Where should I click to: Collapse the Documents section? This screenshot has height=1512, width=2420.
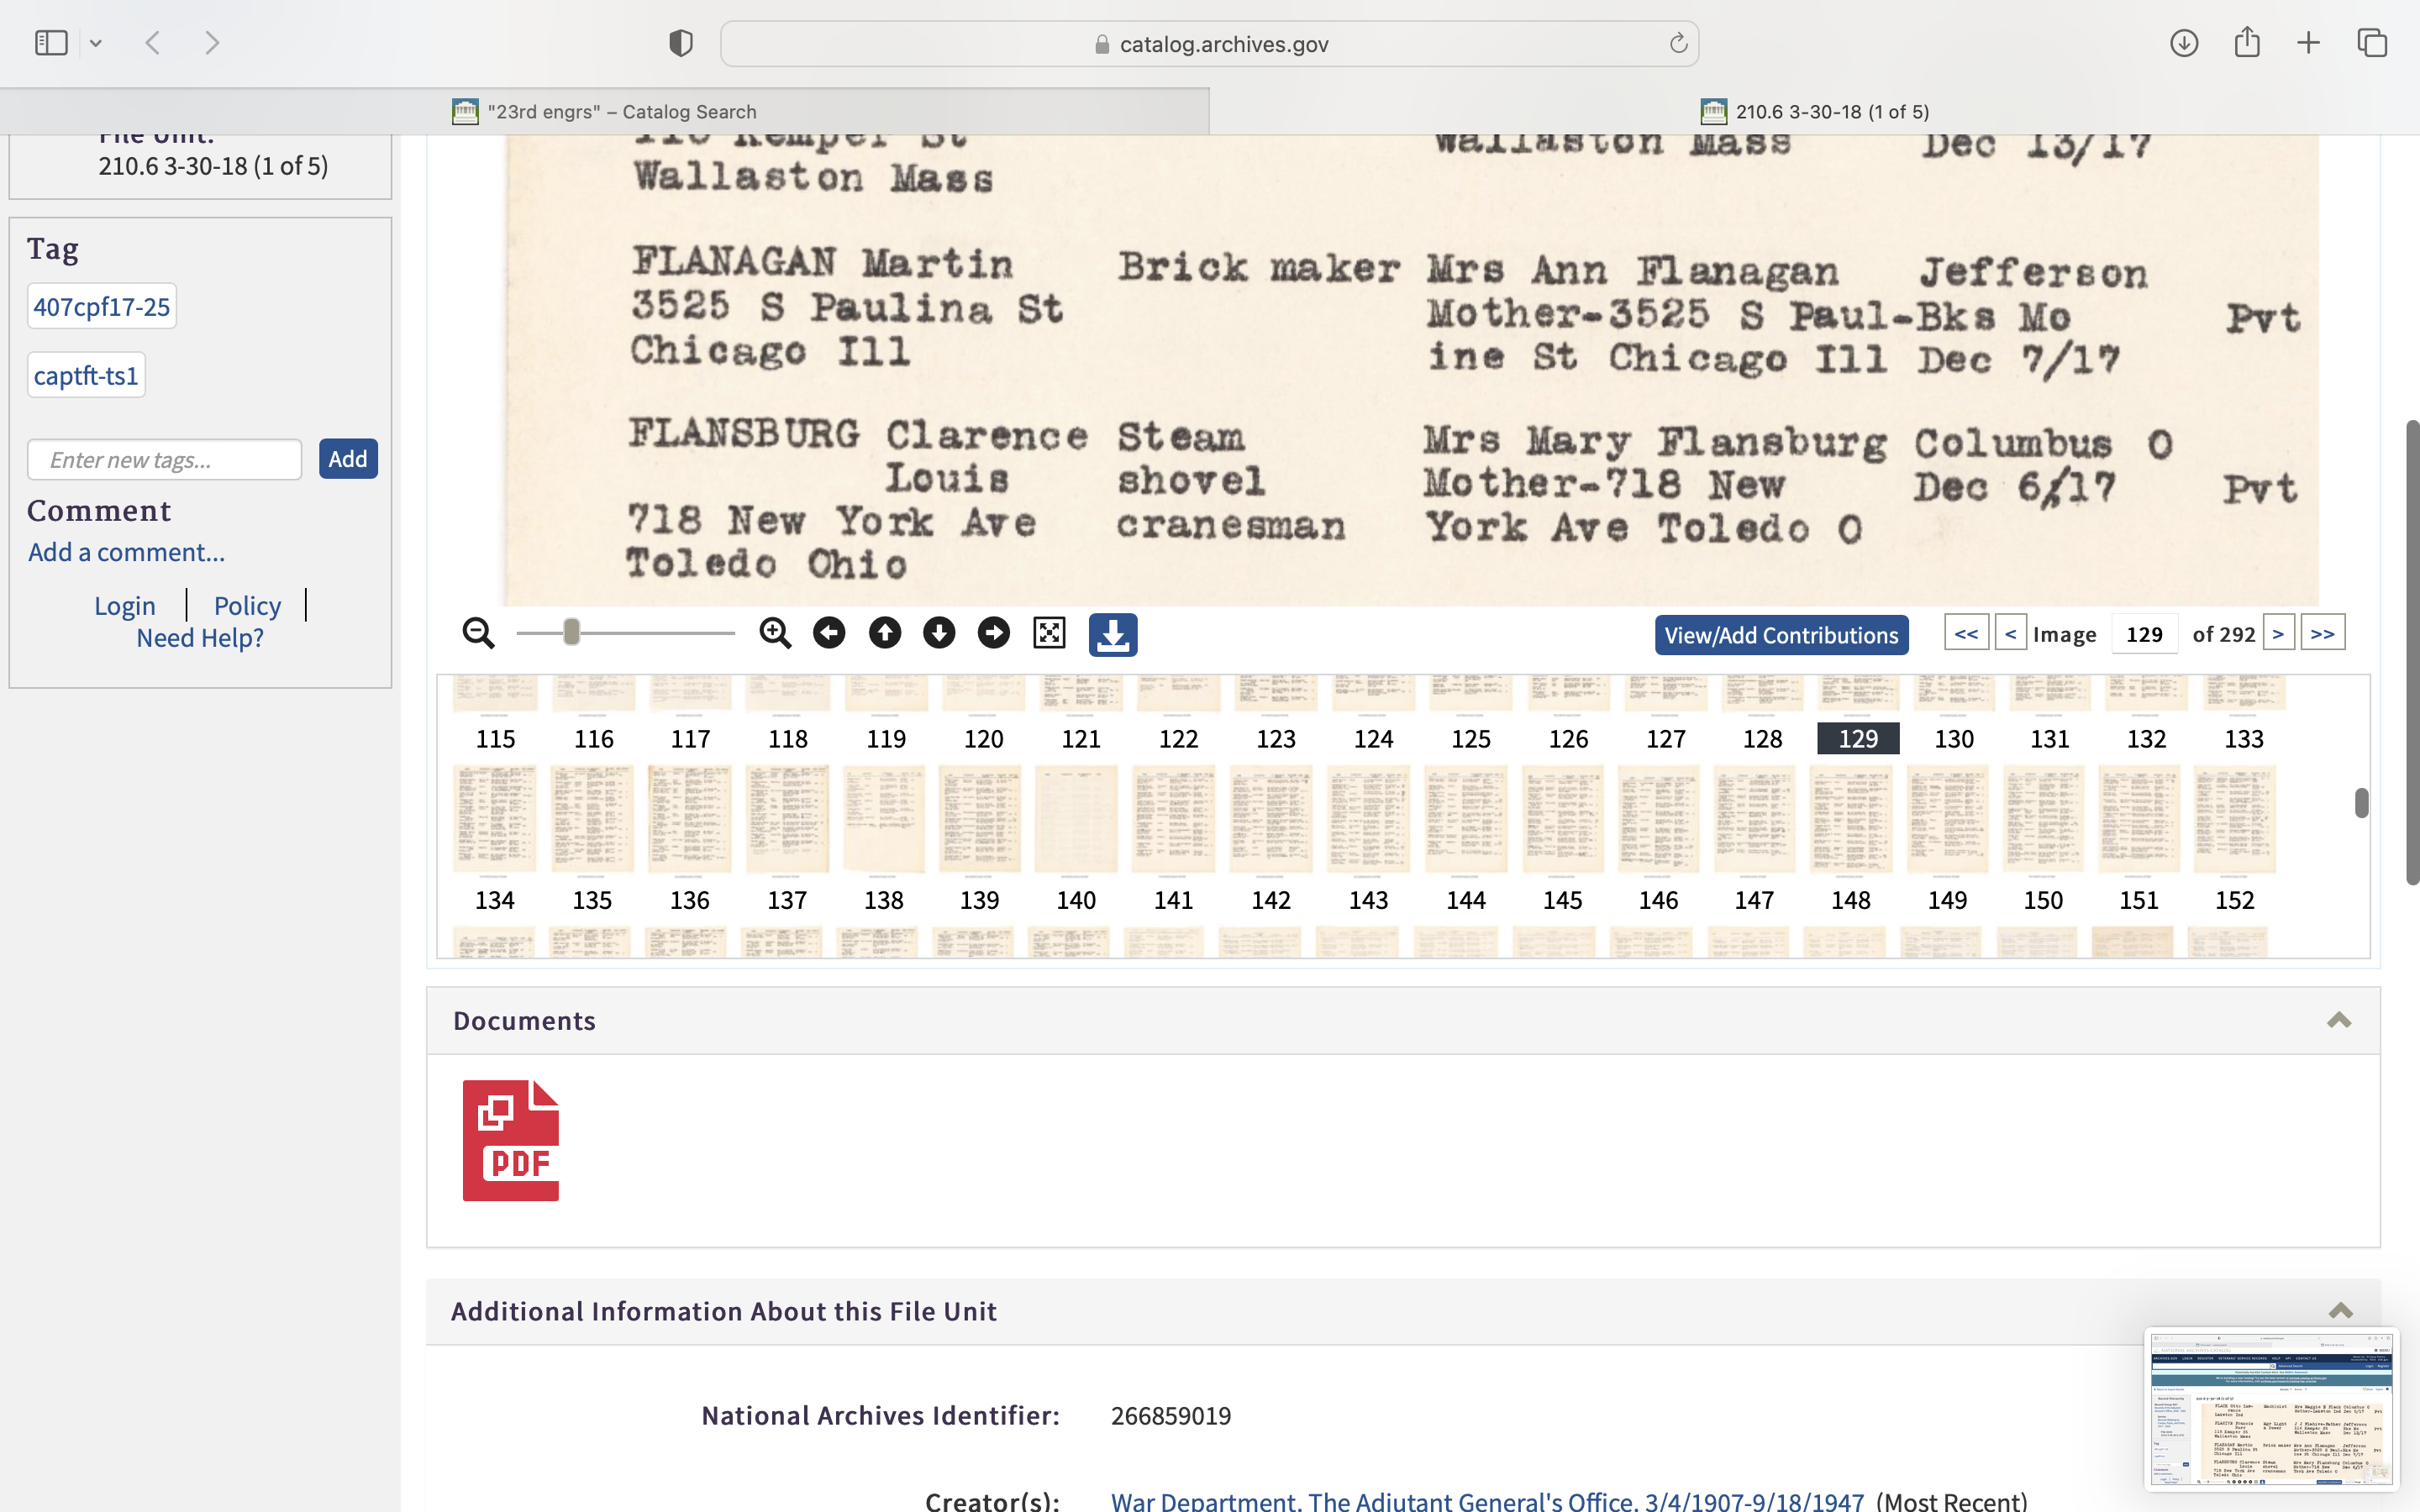(x=2338, y=1020)
